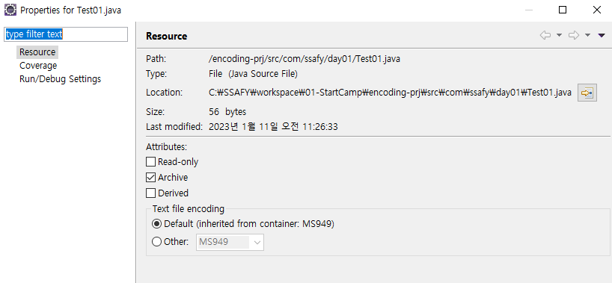Uncheck the Archive attribute
Image resolution: width=612 pixels, height=283 pixels.
coord(150,178)
